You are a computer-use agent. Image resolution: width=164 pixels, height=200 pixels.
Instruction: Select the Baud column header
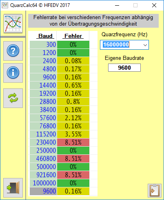coord(45,36)
